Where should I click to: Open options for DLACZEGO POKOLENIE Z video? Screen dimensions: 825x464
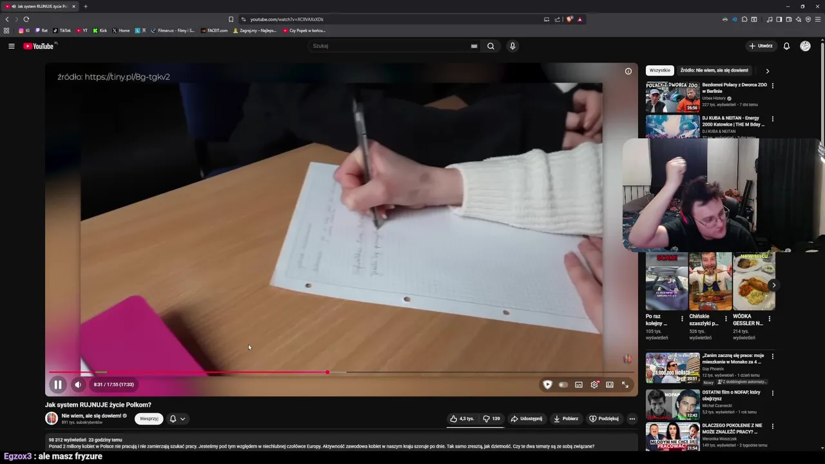pos(773,427)
